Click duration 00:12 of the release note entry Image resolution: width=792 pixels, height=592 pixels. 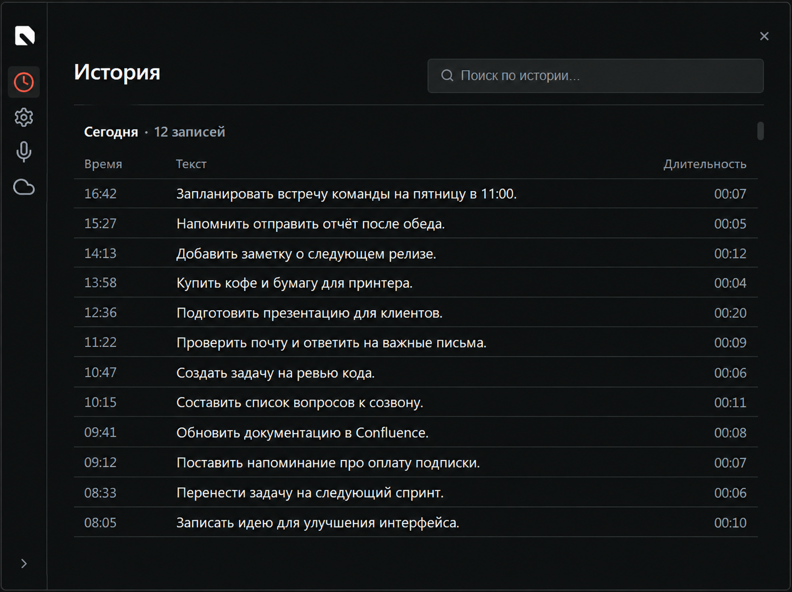730,253
